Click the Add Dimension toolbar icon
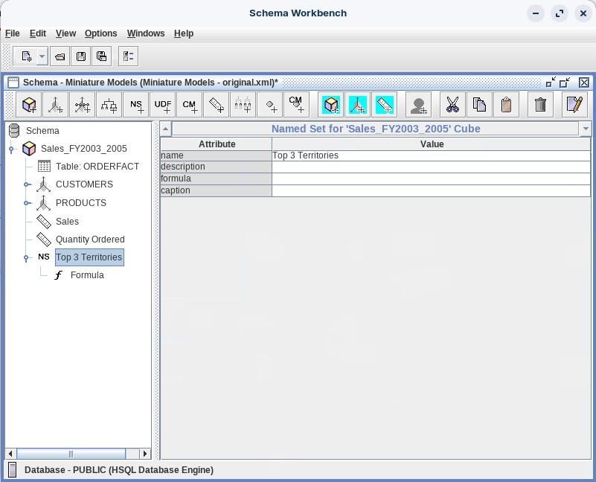 56,105
